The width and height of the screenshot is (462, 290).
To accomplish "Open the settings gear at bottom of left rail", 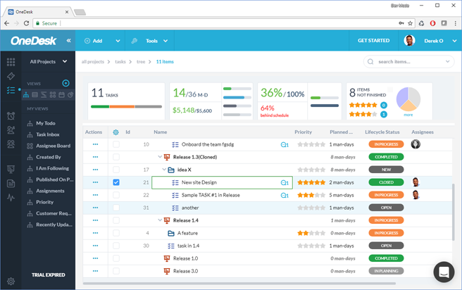I will point(11,281).
